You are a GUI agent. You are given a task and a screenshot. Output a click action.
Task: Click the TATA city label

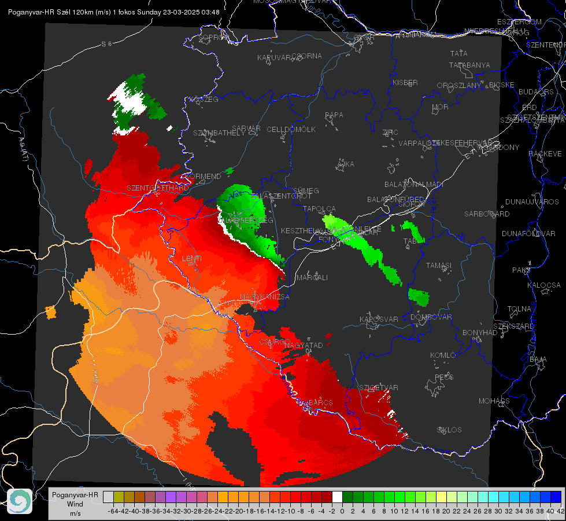(x=459, y=53)
